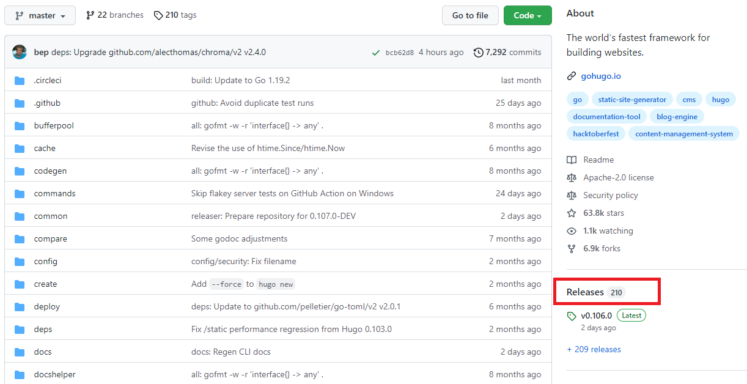Select the 'go' topic tag
747x384 pixels.
coord(577,100)
